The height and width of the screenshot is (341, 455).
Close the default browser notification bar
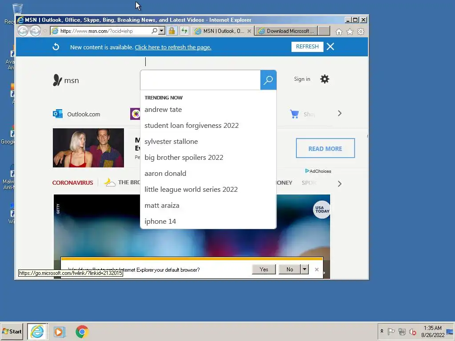click(316, 270)
